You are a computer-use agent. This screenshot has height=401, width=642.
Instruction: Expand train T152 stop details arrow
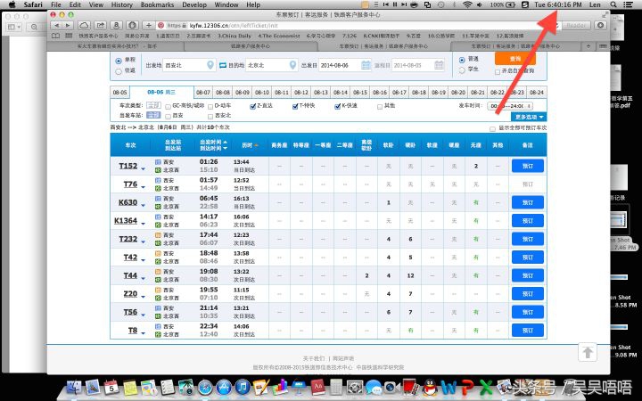click(143, 166)
